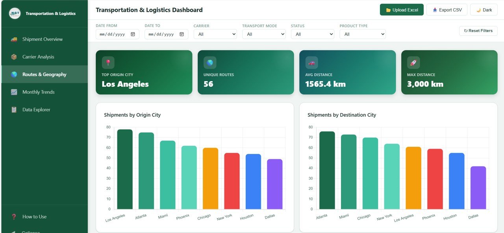
Task: Click the chart icon beside Monthly Trends
Action: pos(14,92)
